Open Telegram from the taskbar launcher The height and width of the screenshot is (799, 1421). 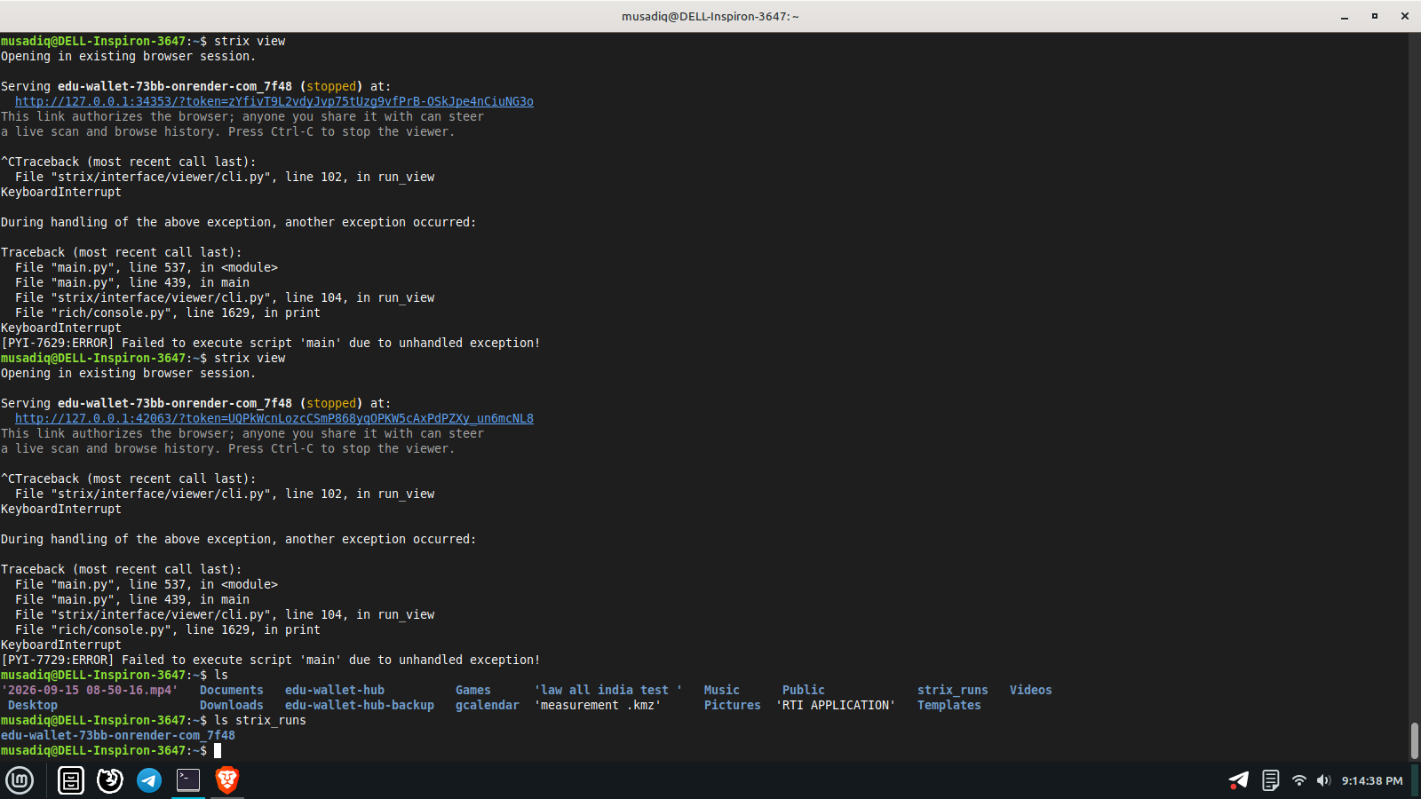pyautogui.click(x=149, y=780)
